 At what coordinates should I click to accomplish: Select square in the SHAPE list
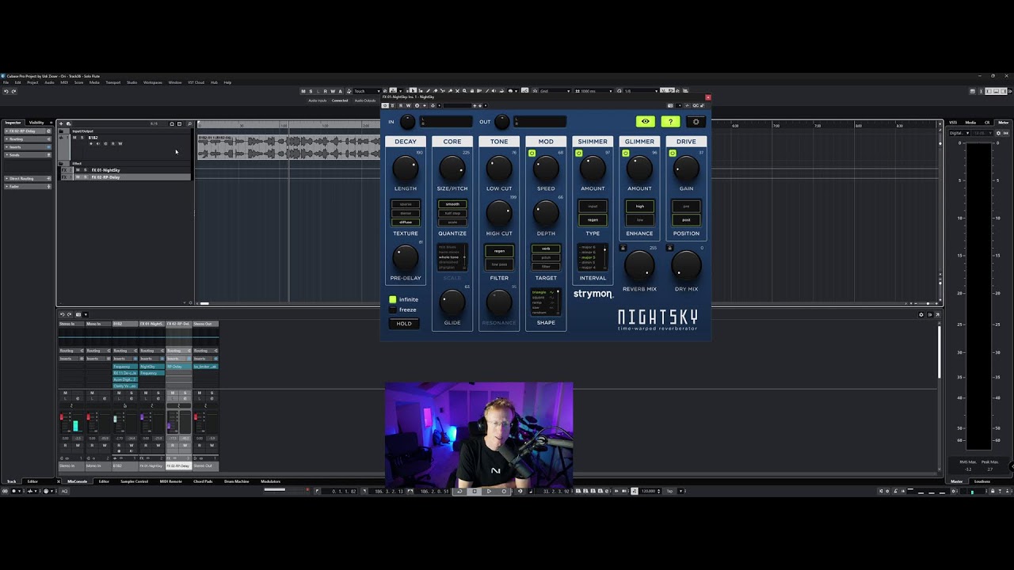point(539,298)
